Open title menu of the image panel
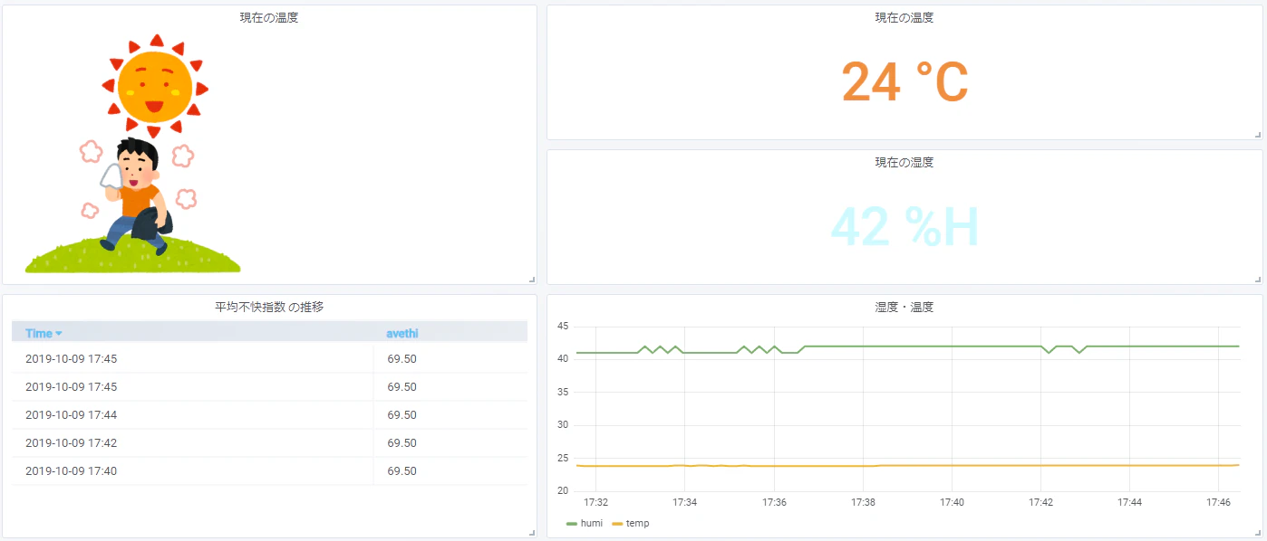 [269, 18]
